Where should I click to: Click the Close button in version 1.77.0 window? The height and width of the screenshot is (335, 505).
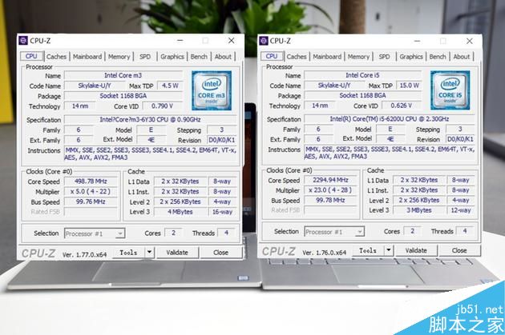pos(220,252)
